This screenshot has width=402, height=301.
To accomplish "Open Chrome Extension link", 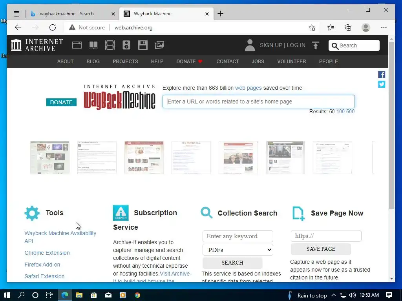I will coord(47,253).
